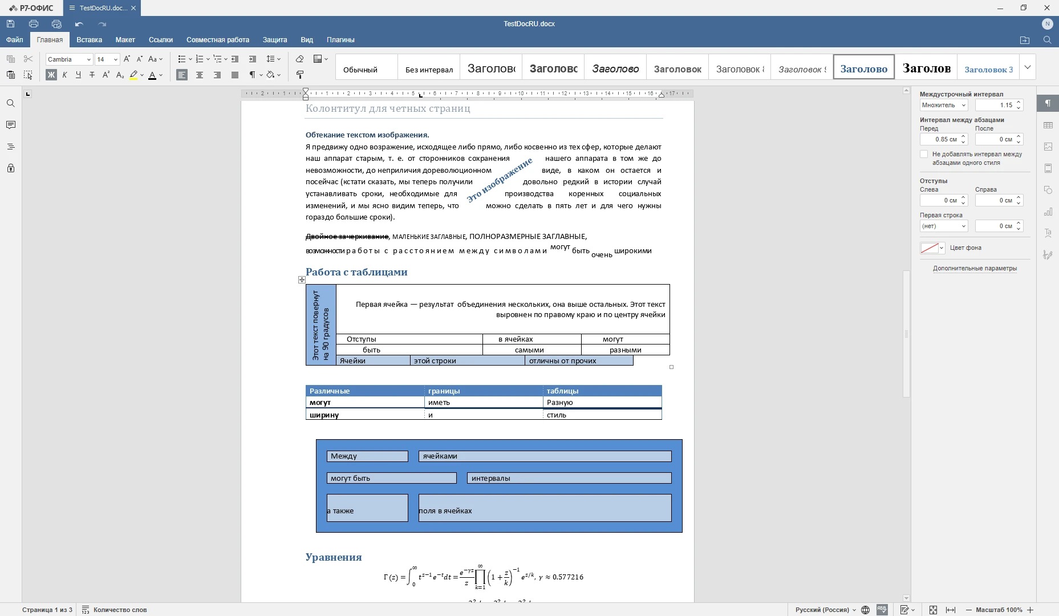Switch to the Плагины tab
The image size is (1059, 616).
[x=340, y=39]
